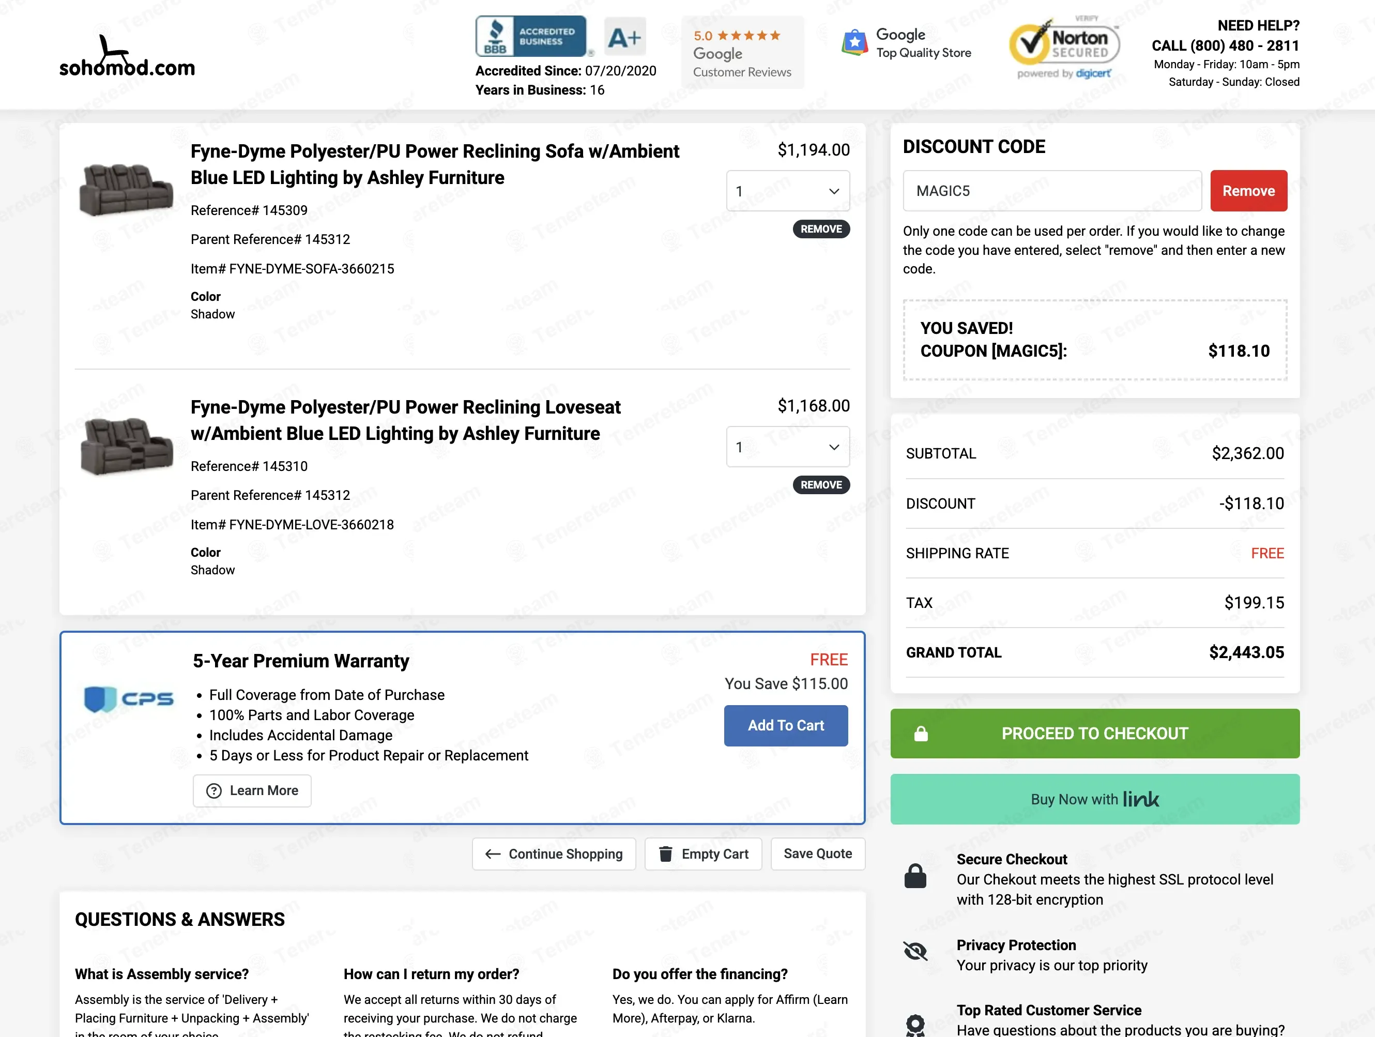This screenshot has height=1037, width=1375.
Task: Click the Privacy Protection crossed-eye icon
Action: (915, 951)
